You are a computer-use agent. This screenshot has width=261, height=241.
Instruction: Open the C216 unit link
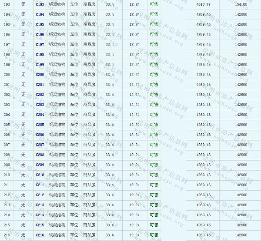pyautogui.click(x=40, y=235)
